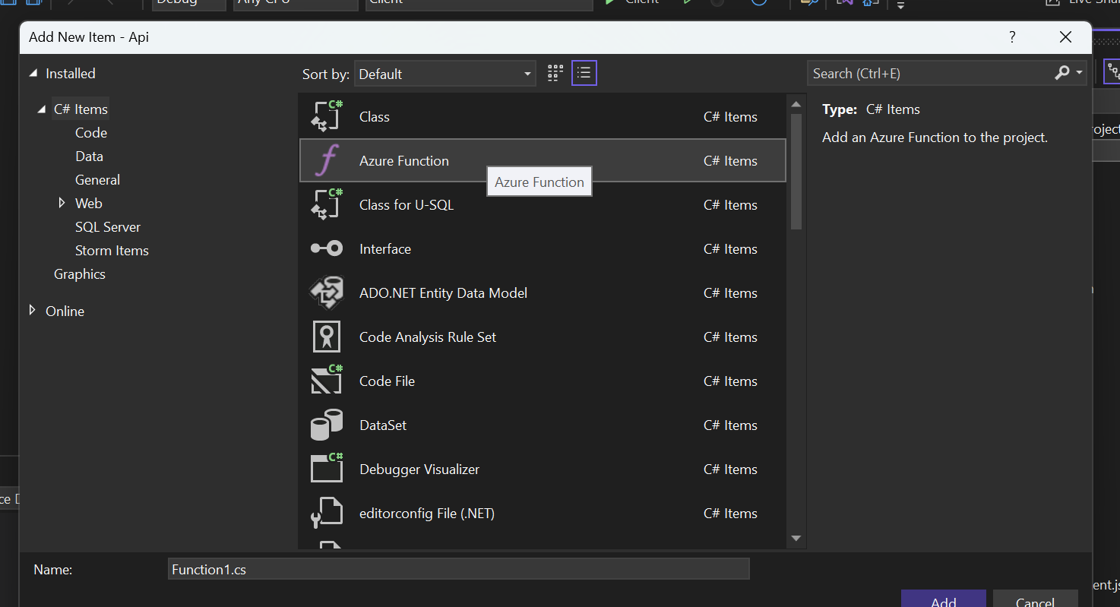
Task: Collapse the C# Items tree node
Action: click(x=41, y=109)
